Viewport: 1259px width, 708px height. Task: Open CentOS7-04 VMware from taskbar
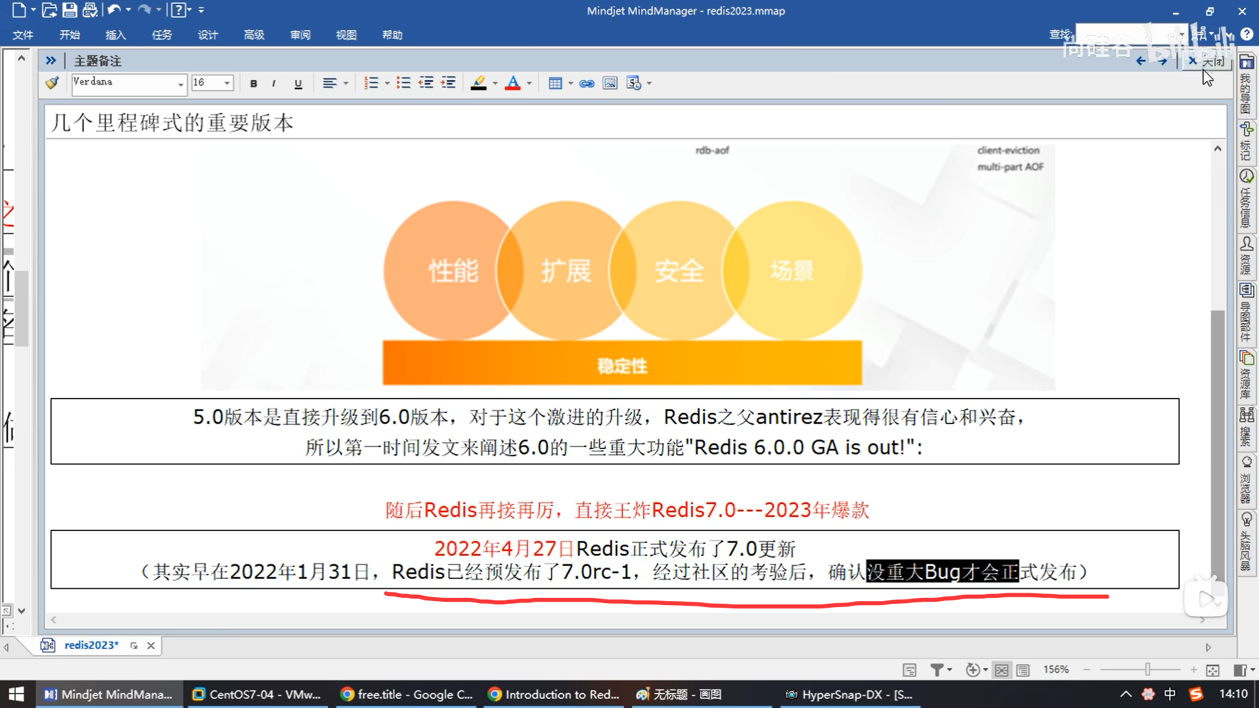click(257, 694)
